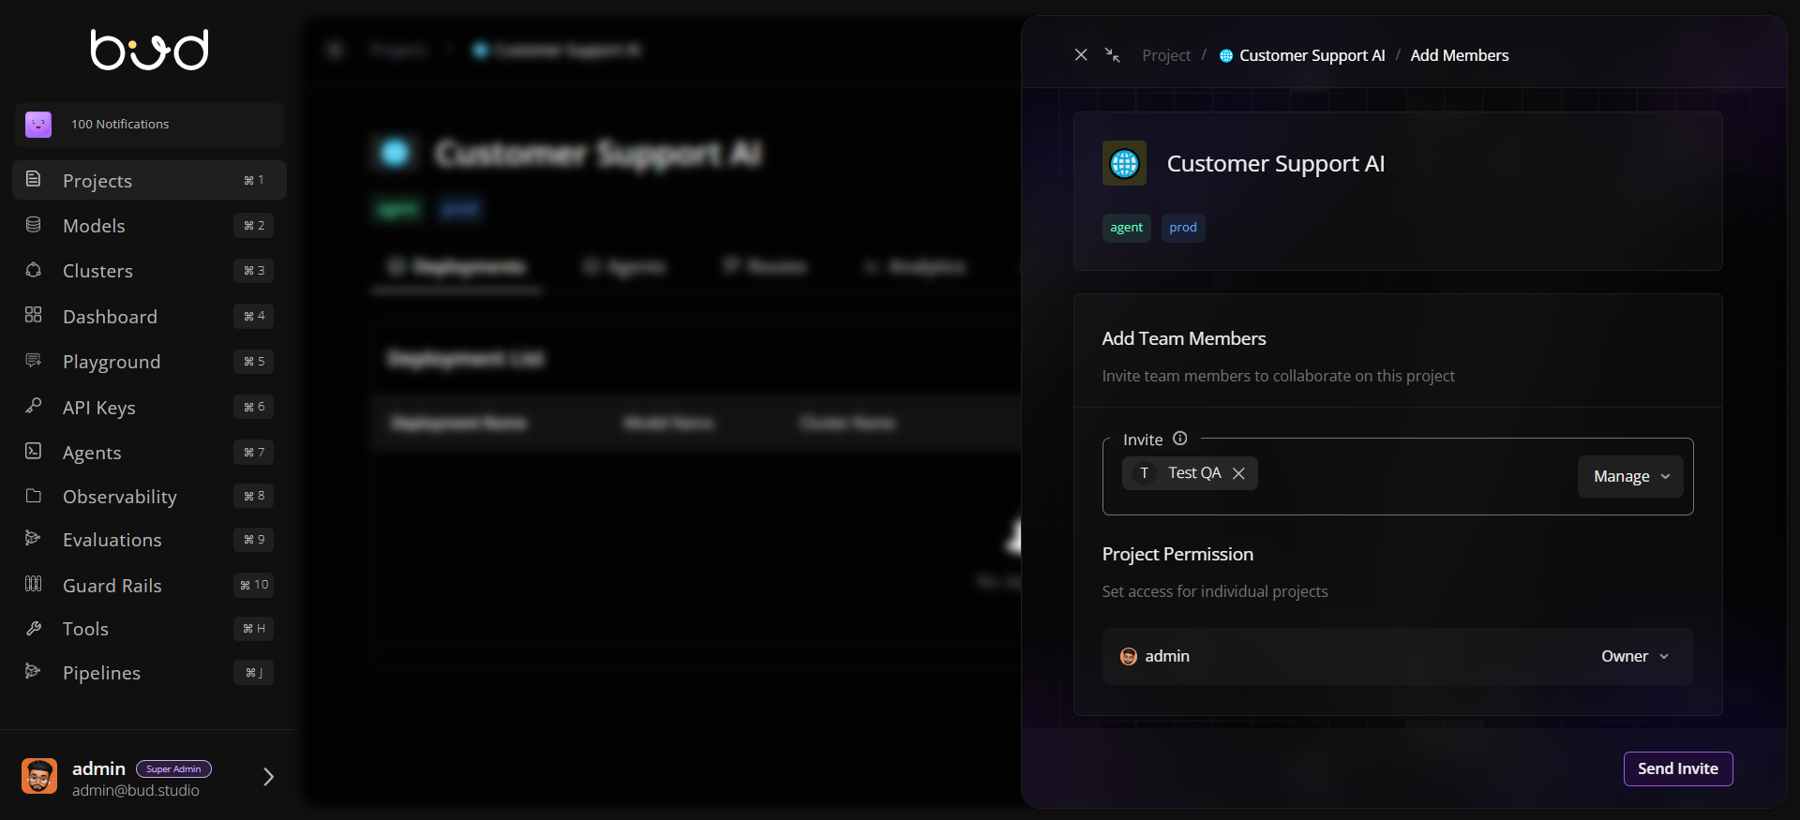This screenshot has width=1800, height=820.
Task: Click Customer Support AI breadcrumb link
Action: pos(1312,55)
